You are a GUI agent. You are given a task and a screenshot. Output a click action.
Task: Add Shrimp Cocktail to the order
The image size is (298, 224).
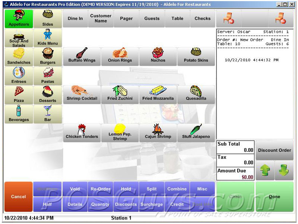[x=82, y=95]
